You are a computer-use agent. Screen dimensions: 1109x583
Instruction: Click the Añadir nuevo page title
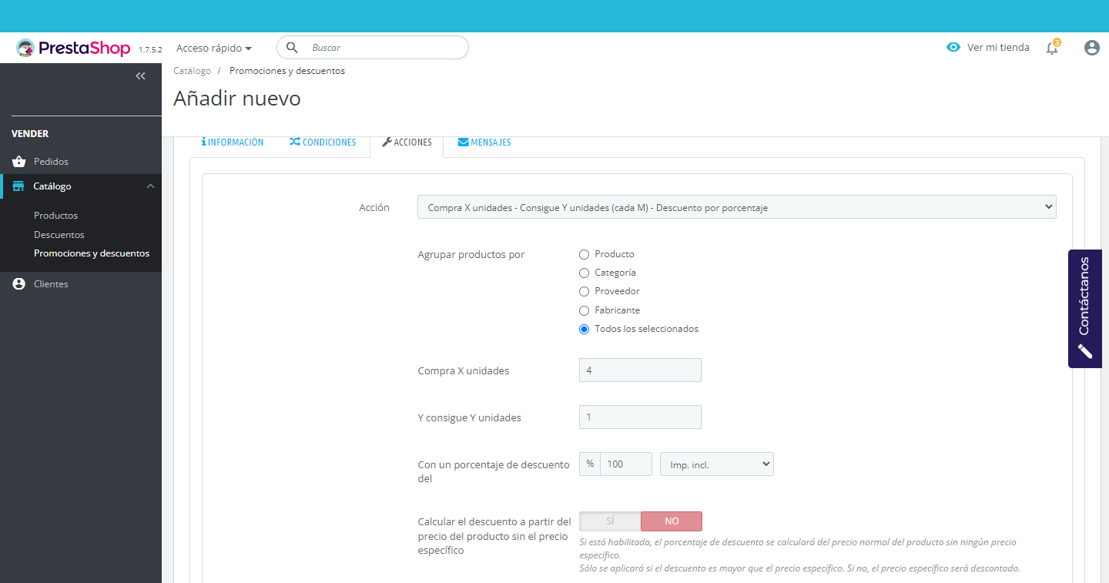pos(237,99)
